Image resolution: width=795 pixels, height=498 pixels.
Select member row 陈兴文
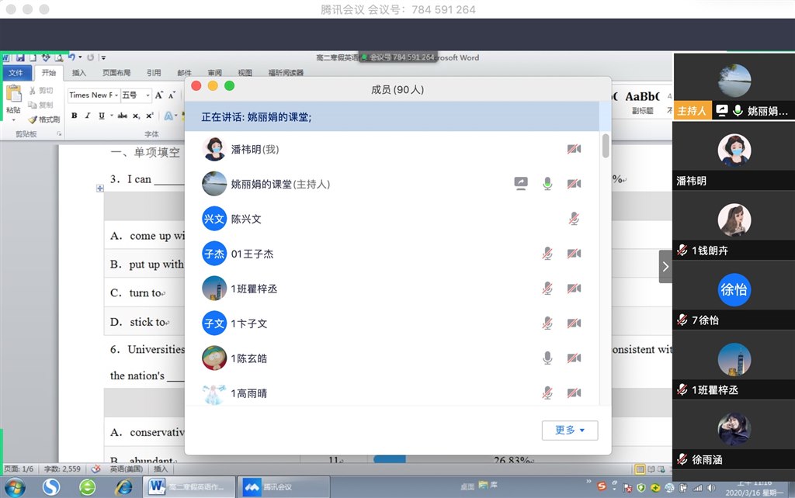coord(392,219)
